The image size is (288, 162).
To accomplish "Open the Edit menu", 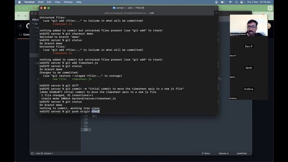I will click(49, 2).
